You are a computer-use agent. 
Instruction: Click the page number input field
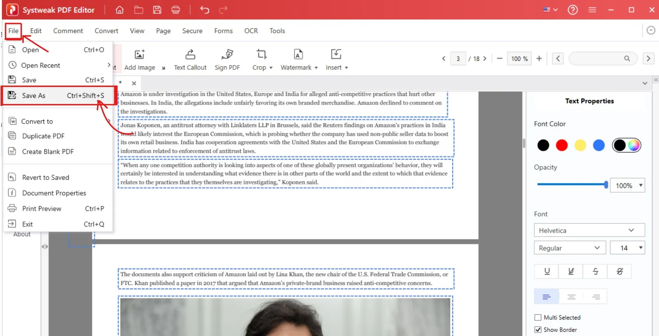coord(458,59)
